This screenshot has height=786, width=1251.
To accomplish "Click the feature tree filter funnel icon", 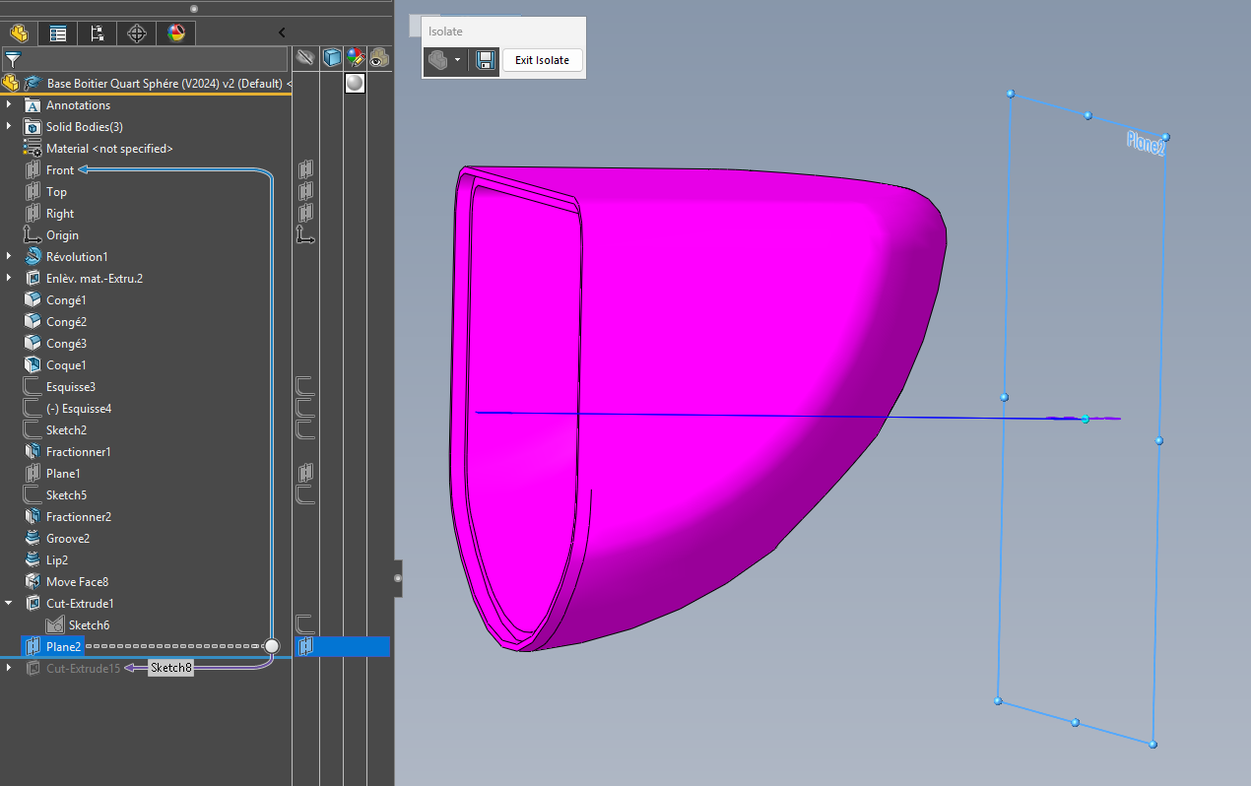I will point(12,59).
